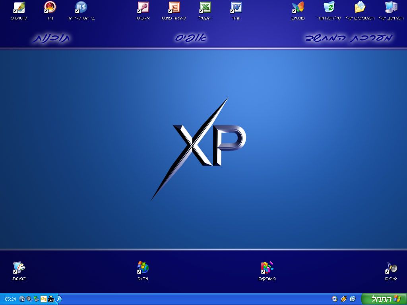Open My Documents (המסמכים שלי) folder icon
The width and height of the screenshot is (407, 305).
(360, 11)
